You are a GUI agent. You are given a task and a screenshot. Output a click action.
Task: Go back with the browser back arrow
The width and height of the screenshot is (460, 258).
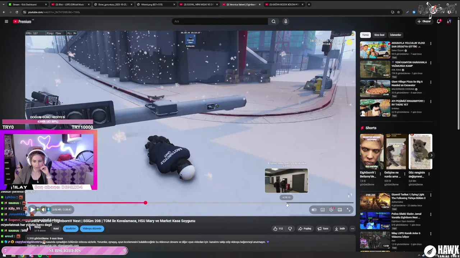coord(4,12)
